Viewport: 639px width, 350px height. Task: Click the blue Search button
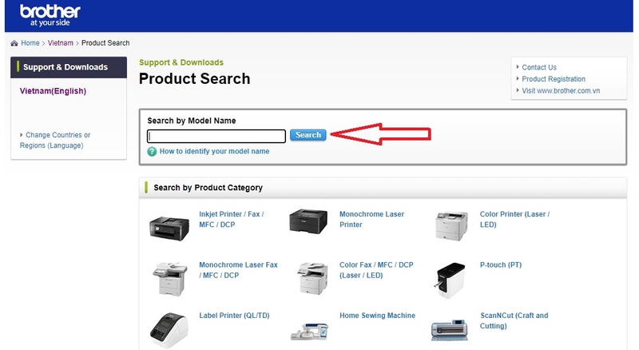pos(308,135)
